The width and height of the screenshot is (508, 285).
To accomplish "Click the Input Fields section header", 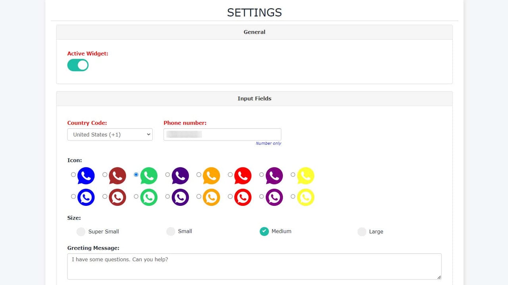I will click(x=254, y=99).
